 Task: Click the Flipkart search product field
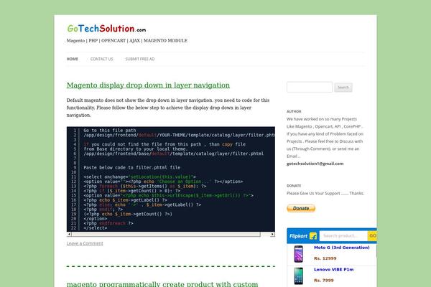pyautogui.click(x=343, y=235)
